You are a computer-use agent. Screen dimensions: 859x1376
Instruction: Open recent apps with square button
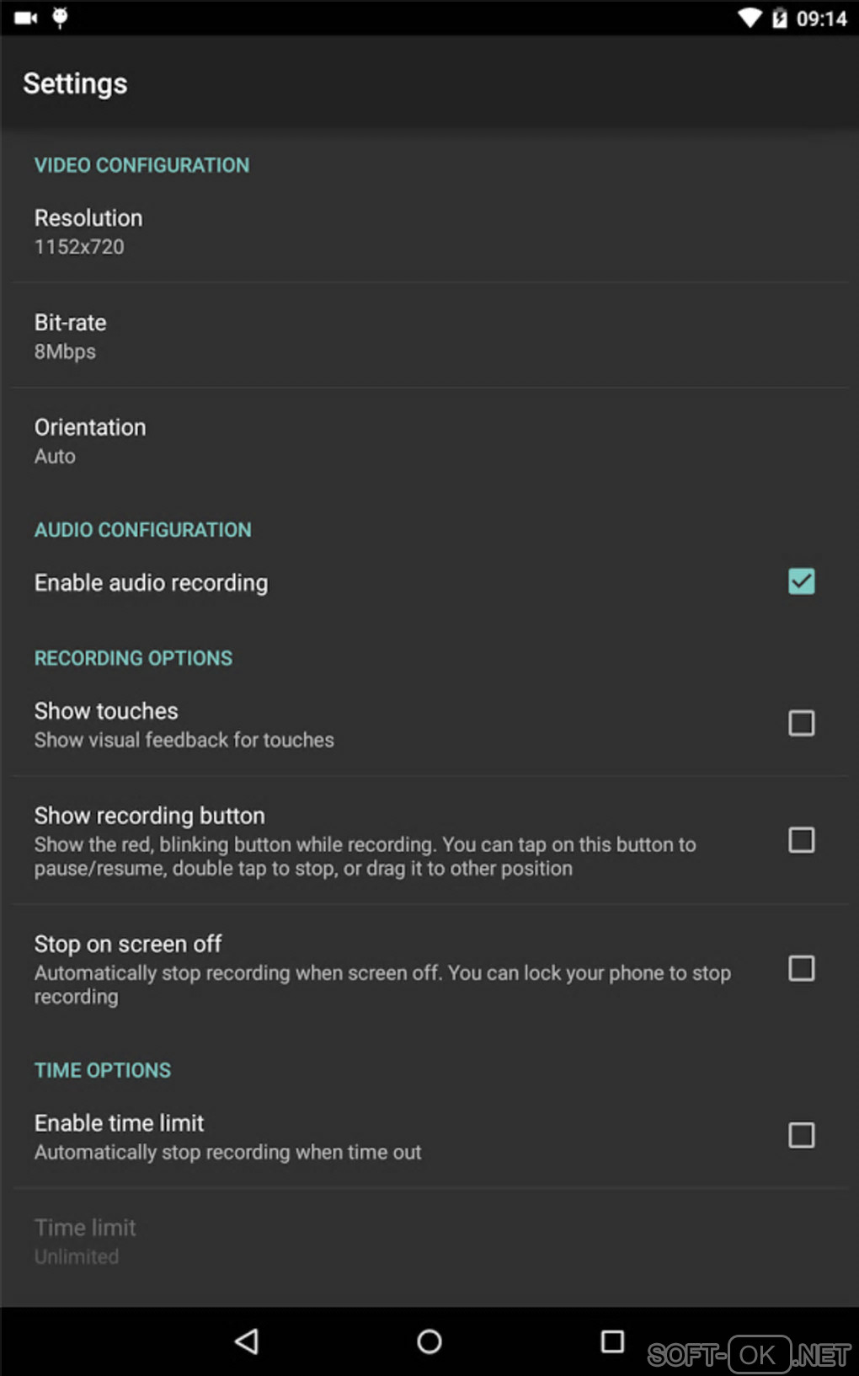coord(612,1341)
